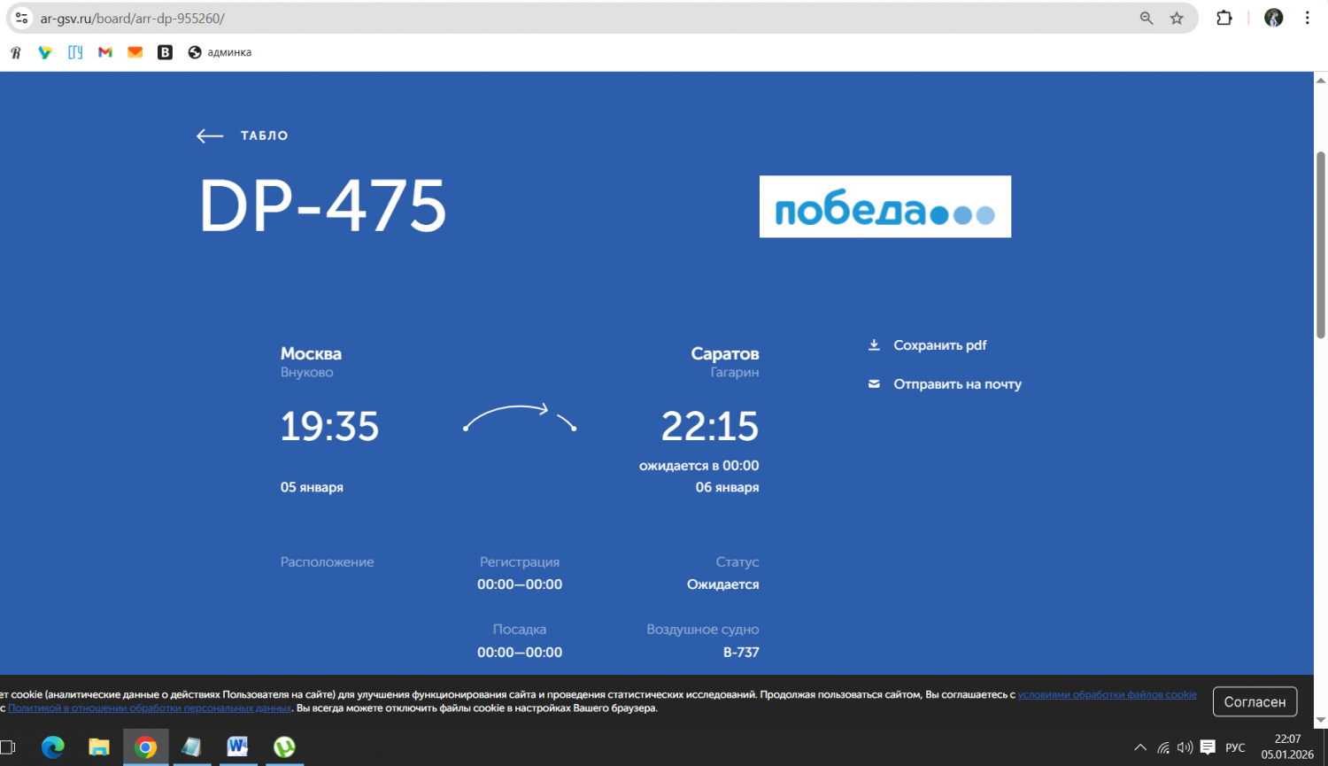
Task: Click the page vertical scrollbar thumb
Action: pyautogui.click(x=1320, y=244)
